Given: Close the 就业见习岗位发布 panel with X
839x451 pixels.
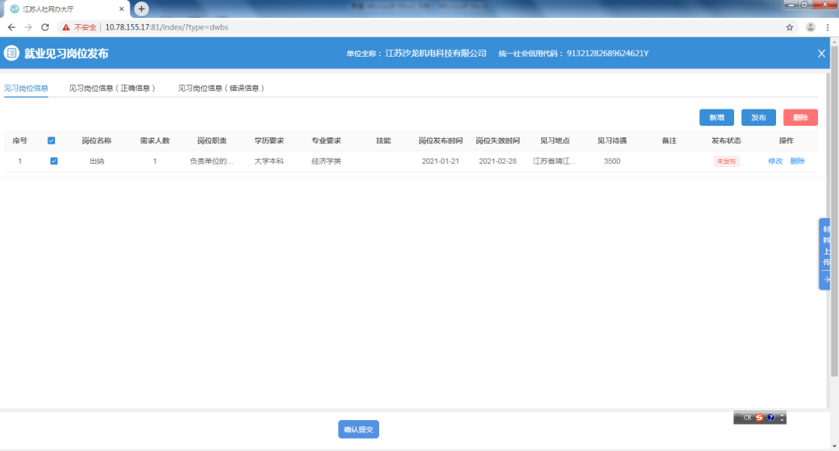Looking at the screenshot, I should 821,54.
